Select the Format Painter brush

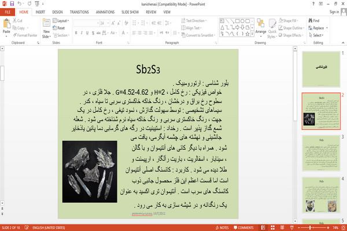(25, 35)
